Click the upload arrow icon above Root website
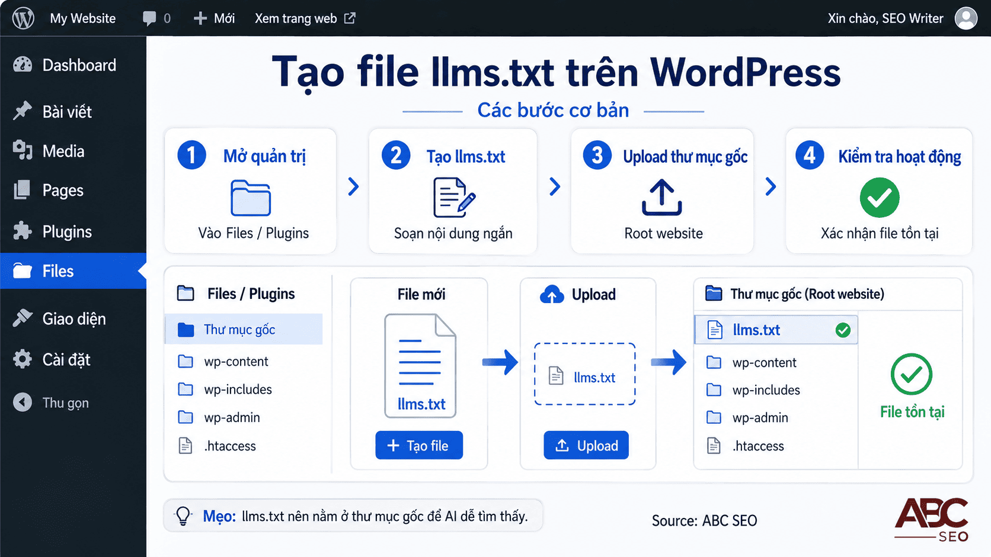The width and height of the screenshot is (991, 557). pyautogui.click(x=662, y=197)
